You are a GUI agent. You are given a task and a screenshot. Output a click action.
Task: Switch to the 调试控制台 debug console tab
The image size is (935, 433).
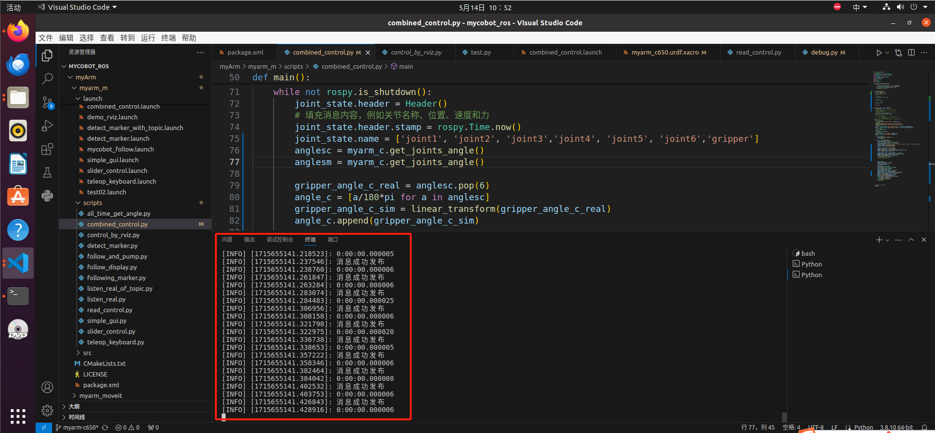(280, 240)
